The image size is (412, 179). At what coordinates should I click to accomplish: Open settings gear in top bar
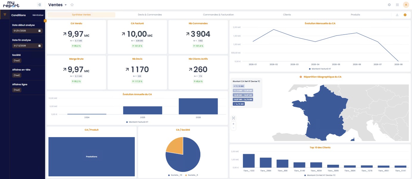[x=389, y=5]
